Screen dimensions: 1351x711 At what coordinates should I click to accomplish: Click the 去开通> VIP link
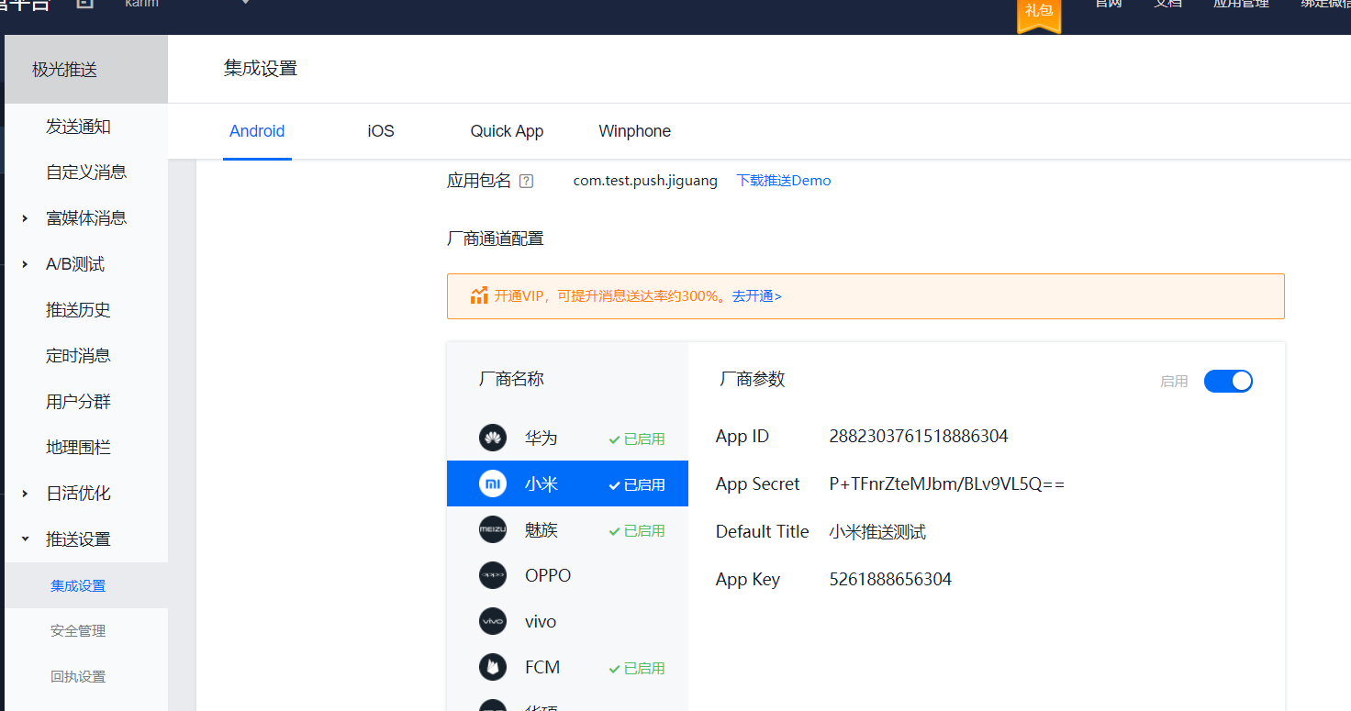point(756,296)
